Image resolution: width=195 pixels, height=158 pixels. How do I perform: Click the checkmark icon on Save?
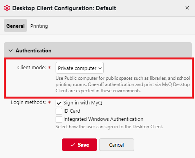pyautogui.click(x=73, y=145)
